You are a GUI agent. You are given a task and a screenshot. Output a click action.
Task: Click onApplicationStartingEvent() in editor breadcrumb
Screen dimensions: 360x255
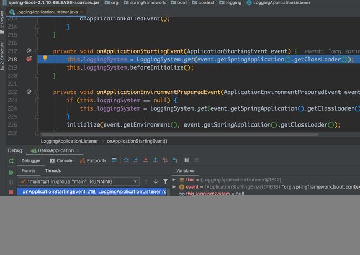tap(137, 141)
